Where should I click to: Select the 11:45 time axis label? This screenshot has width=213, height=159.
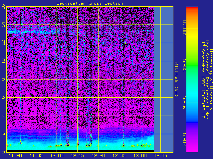click(x=36, y=156)
